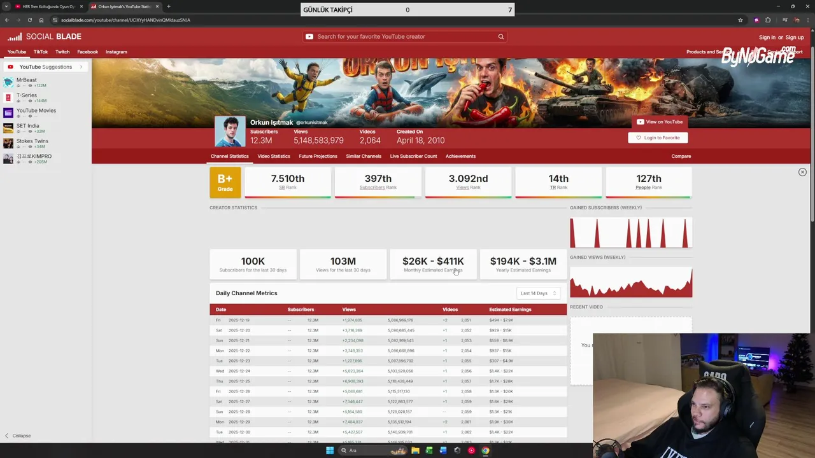The image size is (815, 458).
Task: Click the B+ Grade badge
Action: (x=225, y=183)
